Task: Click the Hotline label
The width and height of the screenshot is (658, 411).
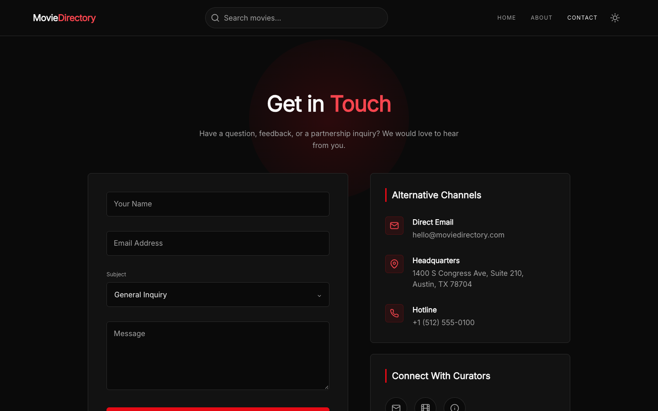Action: 425,310
